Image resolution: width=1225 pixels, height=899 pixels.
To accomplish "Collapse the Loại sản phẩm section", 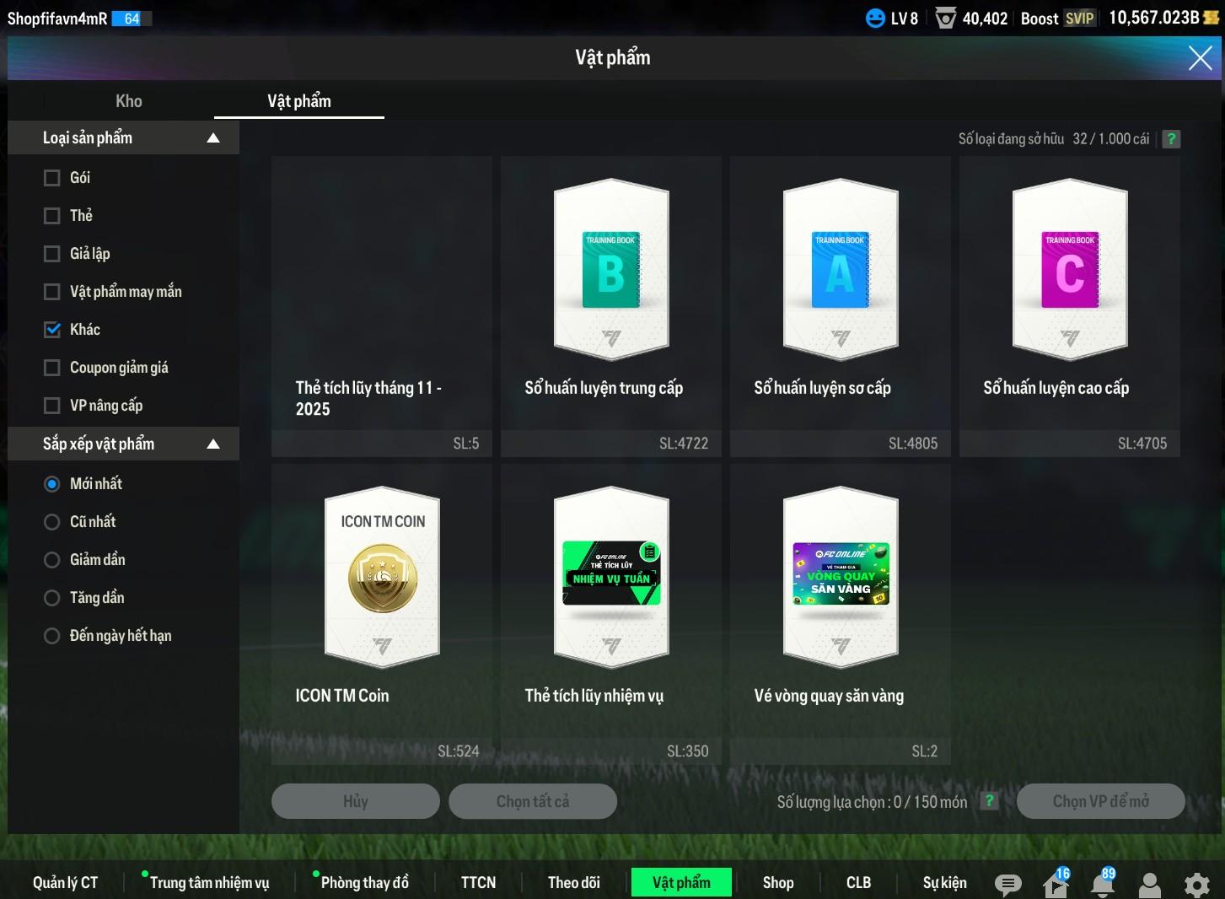I will (x=213, y=138).
